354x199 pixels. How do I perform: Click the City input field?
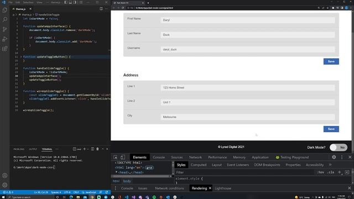(248, 117)
